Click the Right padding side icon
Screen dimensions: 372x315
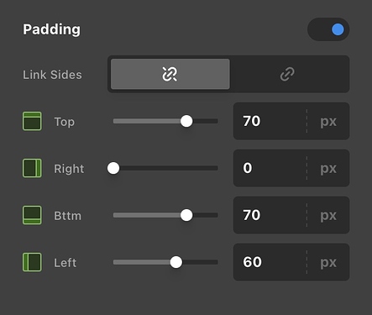point(32,168)
